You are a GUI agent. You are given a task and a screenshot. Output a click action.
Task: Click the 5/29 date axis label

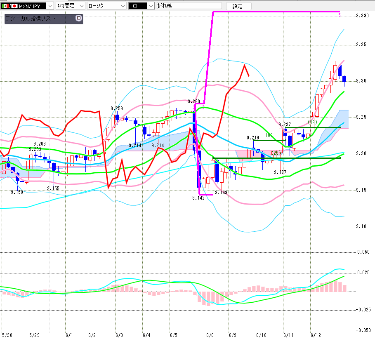pyautogui.click(x=34, y=335)
